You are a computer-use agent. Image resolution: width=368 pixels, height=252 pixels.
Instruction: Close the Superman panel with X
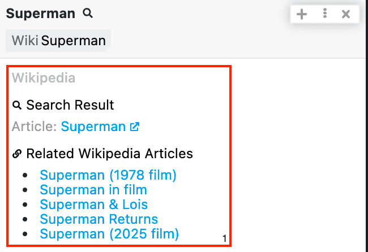click(346, 14)
